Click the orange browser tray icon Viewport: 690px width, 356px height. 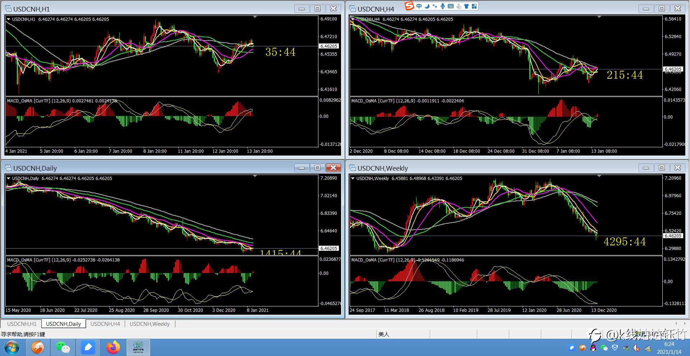583,348
